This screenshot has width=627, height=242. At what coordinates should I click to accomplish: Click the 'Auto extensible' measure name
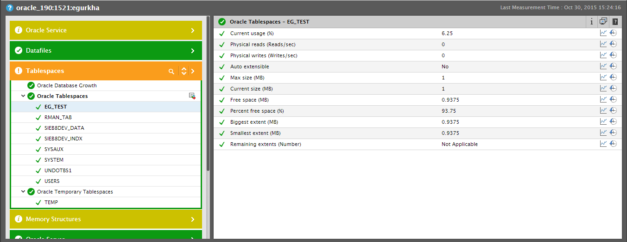click(249, 67)
